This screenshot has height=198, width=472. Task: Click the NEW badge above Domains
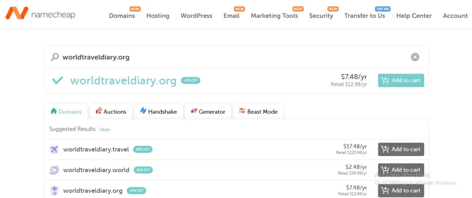coord(135,9)
